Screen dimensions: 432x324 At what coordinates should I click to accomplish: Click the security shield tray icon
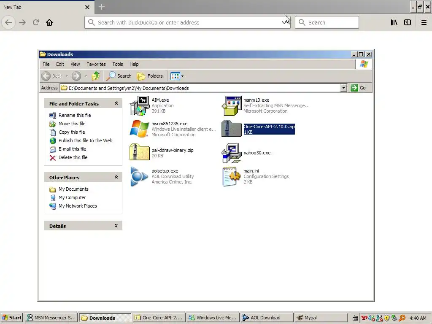point(387,318)
